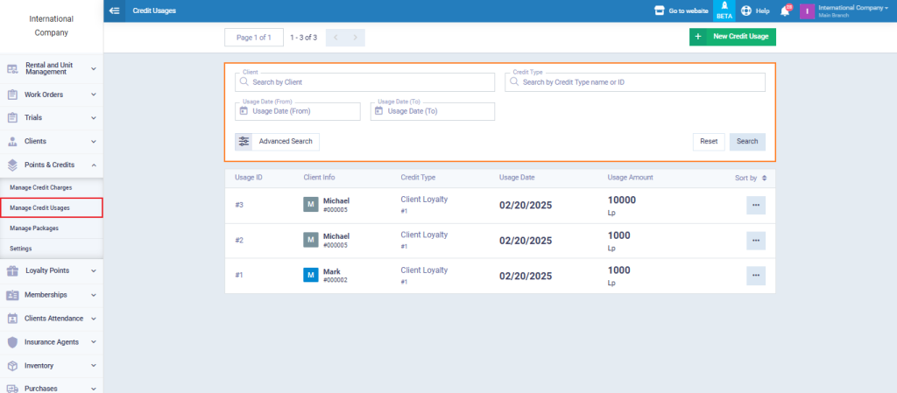Go to Manage Packages in the sidebar
The width and height of the screenshot is (897, 393).
[33, 228]
